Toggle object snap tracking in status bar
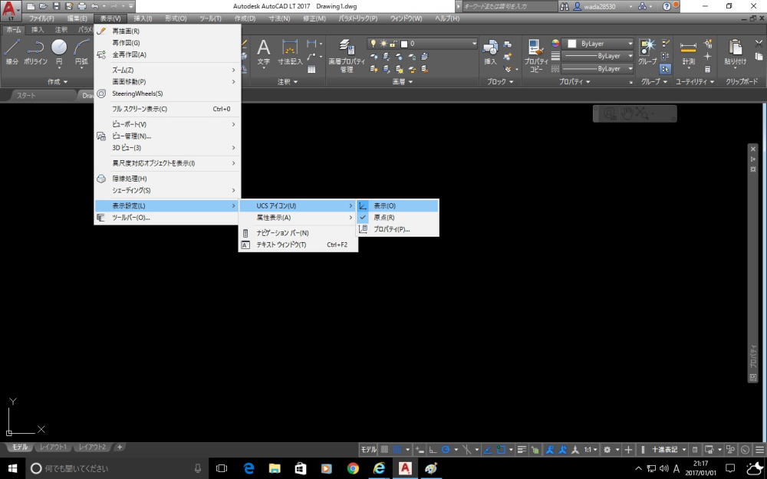Screen dimensions: 767x479 point(488,450)
